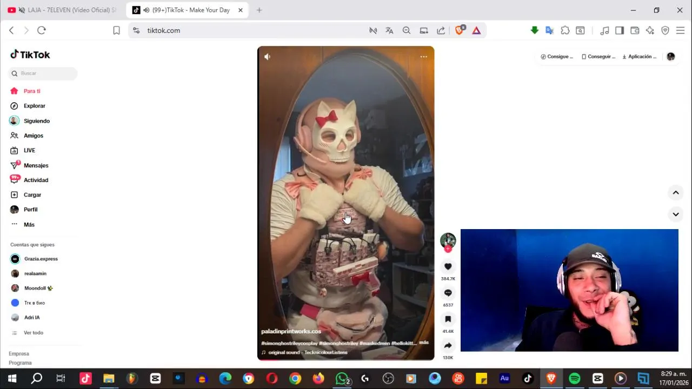Click the TikTok logo

point(30,55)
